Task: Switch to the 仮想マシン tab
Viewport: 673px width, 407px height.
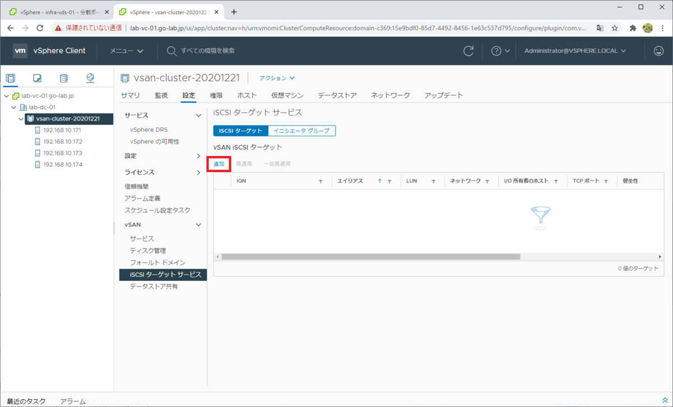Action: click(x=287, y=95)
